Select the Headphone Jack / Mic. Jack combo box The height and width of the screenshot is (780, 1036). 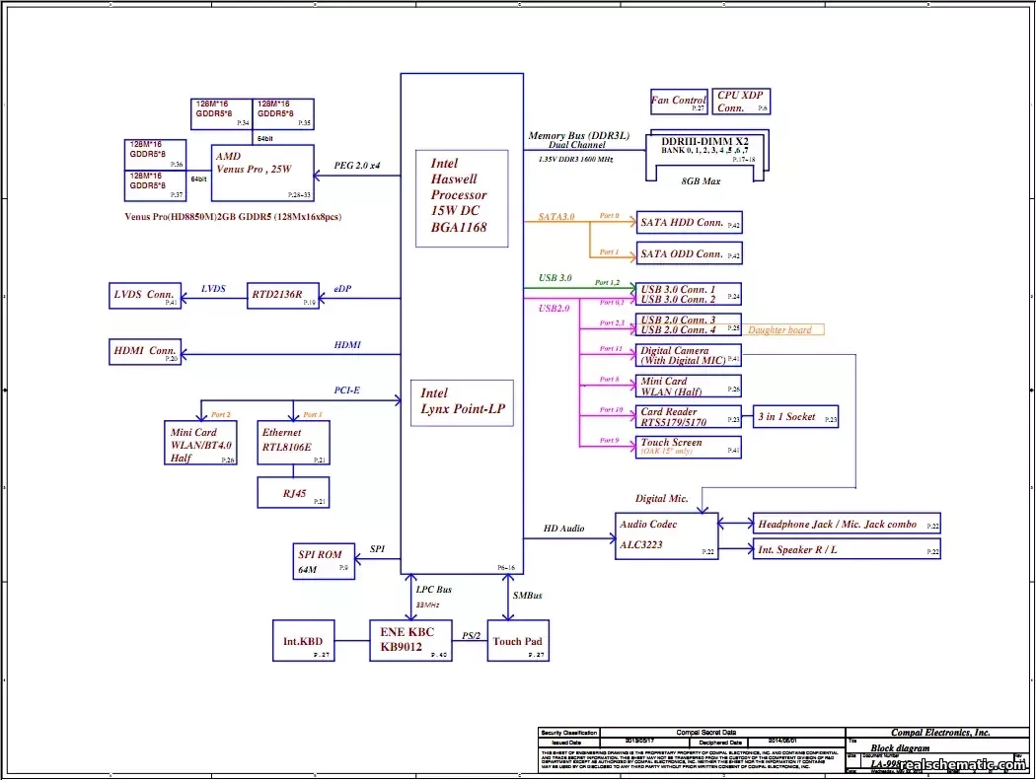(847, 524)
